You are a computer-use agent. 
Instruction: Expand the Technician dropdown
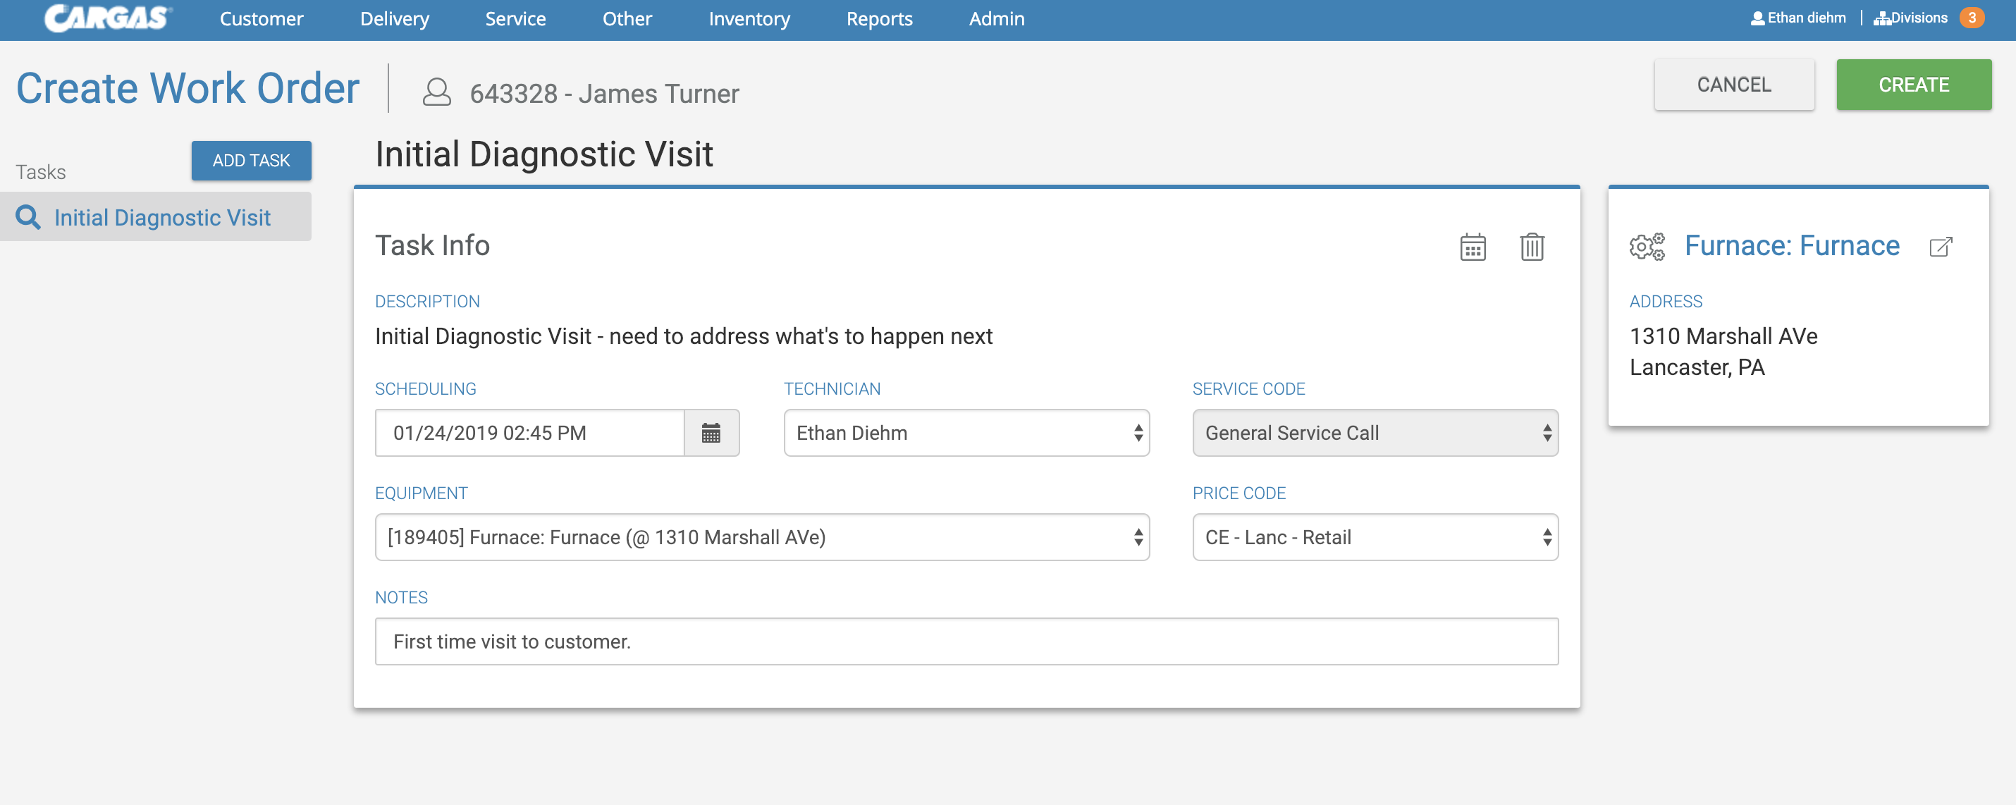click(966, 433)
